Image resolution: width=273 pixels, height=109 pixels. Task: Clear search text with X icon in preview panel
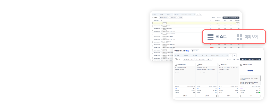227,55
